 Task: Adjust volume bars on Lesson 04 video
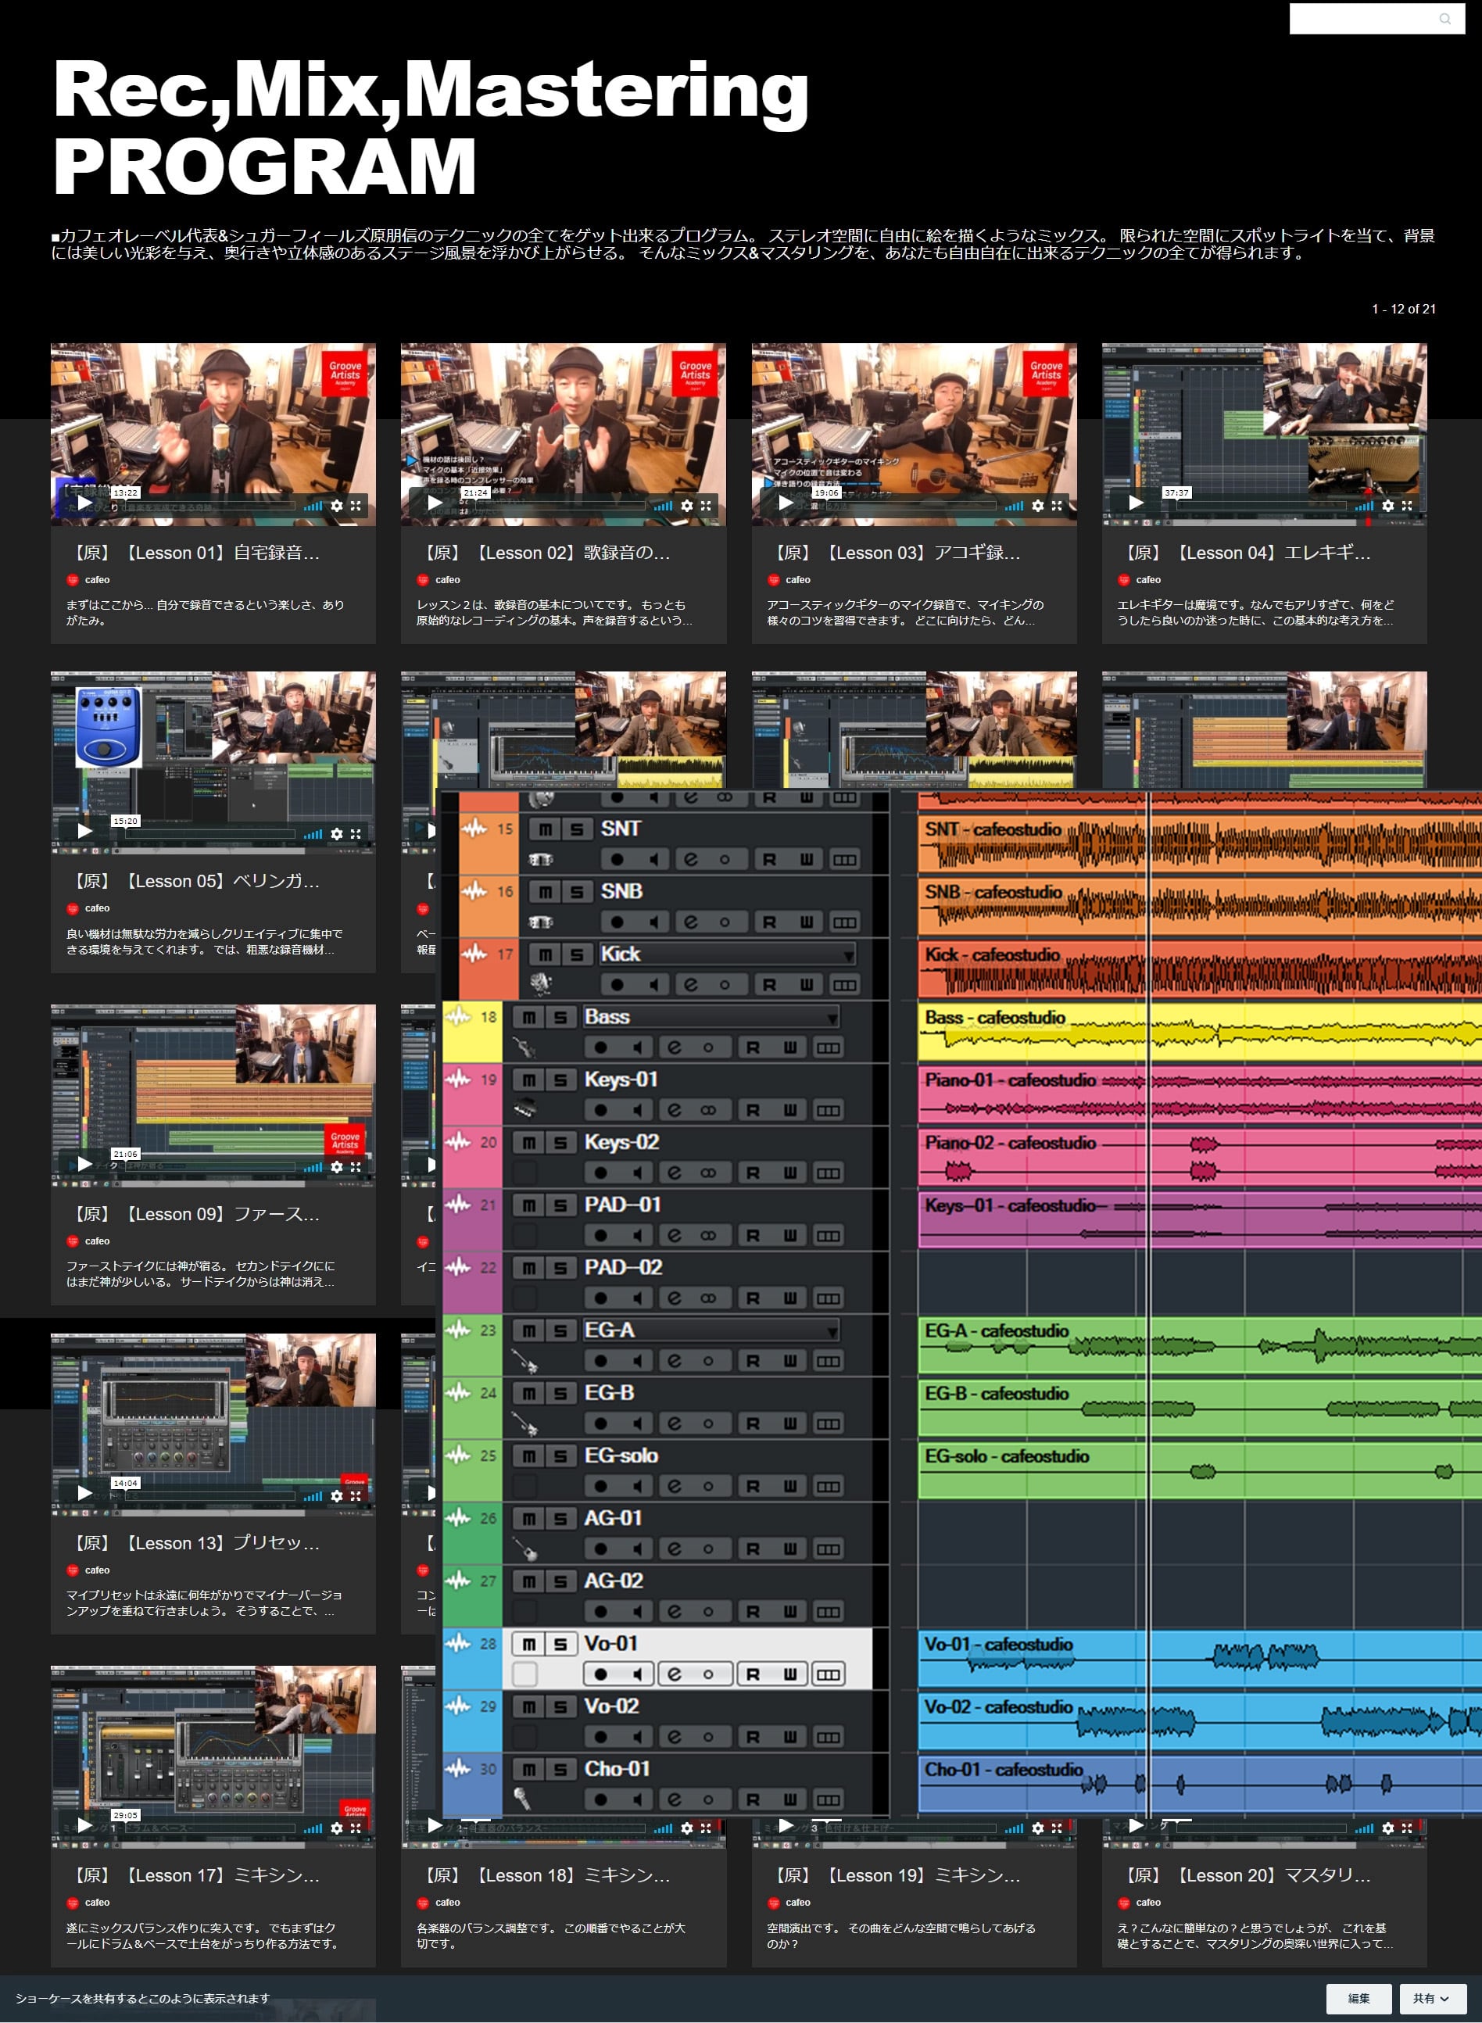1364,506
